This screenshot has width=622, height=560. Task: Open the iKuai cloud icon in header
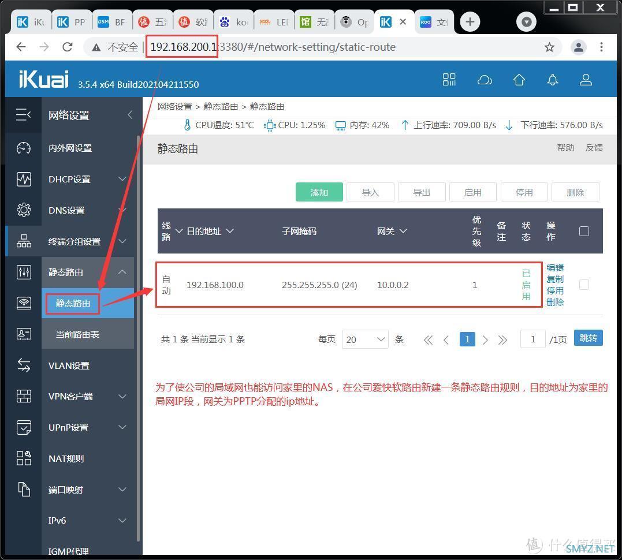pos(485,80)
